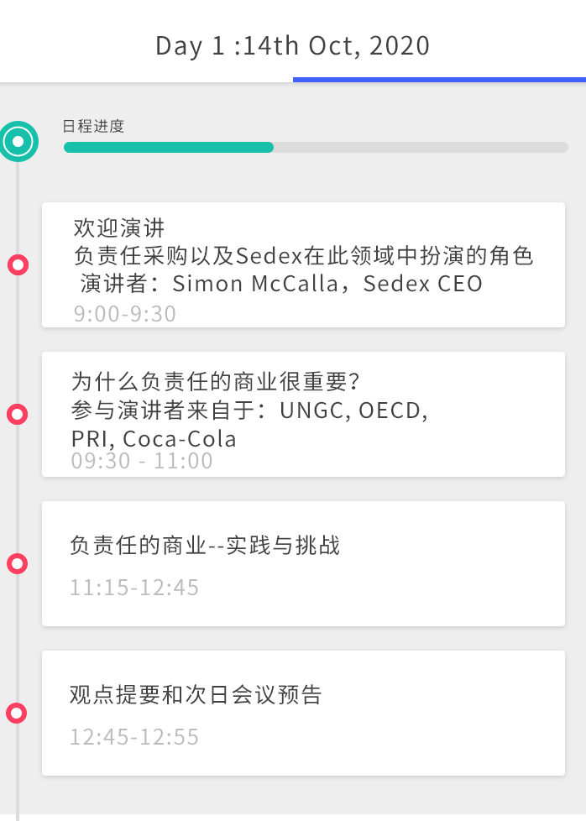Viewport: 586px width, 821px height.
Task: Open the 为什么负责任的商业很重要? session title
Action: point(216,382)
